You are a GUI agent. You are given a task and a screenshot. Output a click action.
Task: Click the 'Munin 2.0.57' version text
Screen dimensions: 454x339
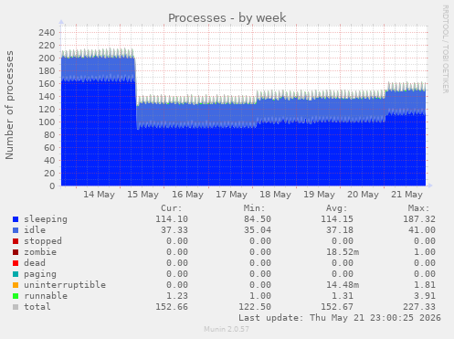[x=227, y=329]
